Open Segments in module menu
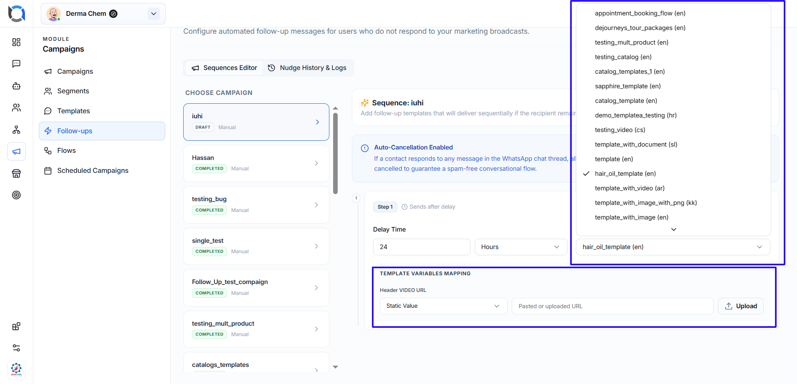Image resolution: width=797 pixels, height=384 pixels. (x=102, y=91)
